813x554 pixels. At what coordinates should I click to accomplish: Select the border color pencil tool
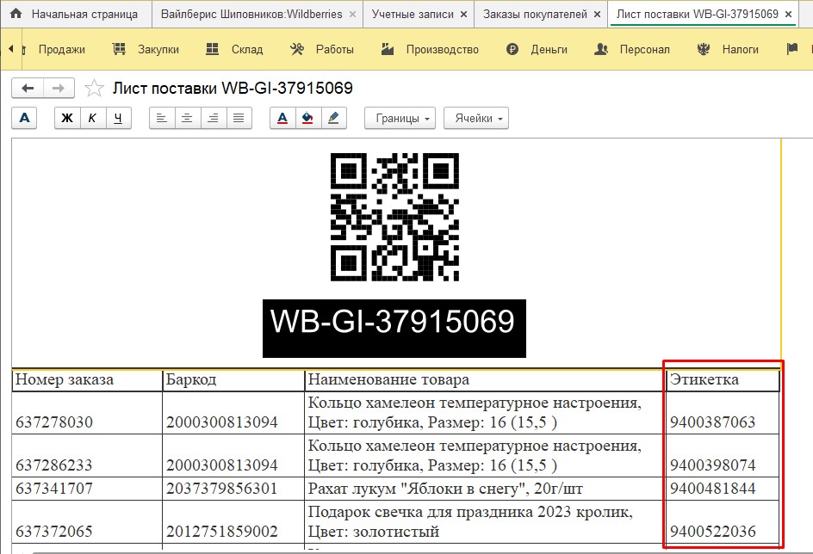333,118
